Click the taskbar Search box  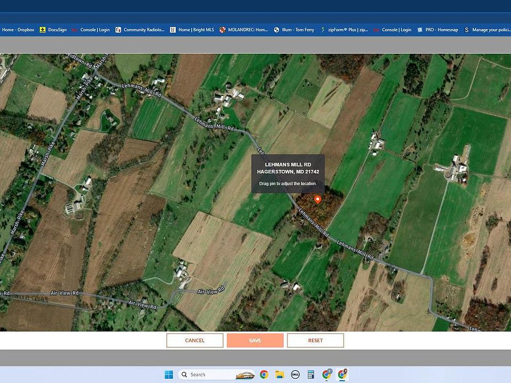[x=217, y=374]
